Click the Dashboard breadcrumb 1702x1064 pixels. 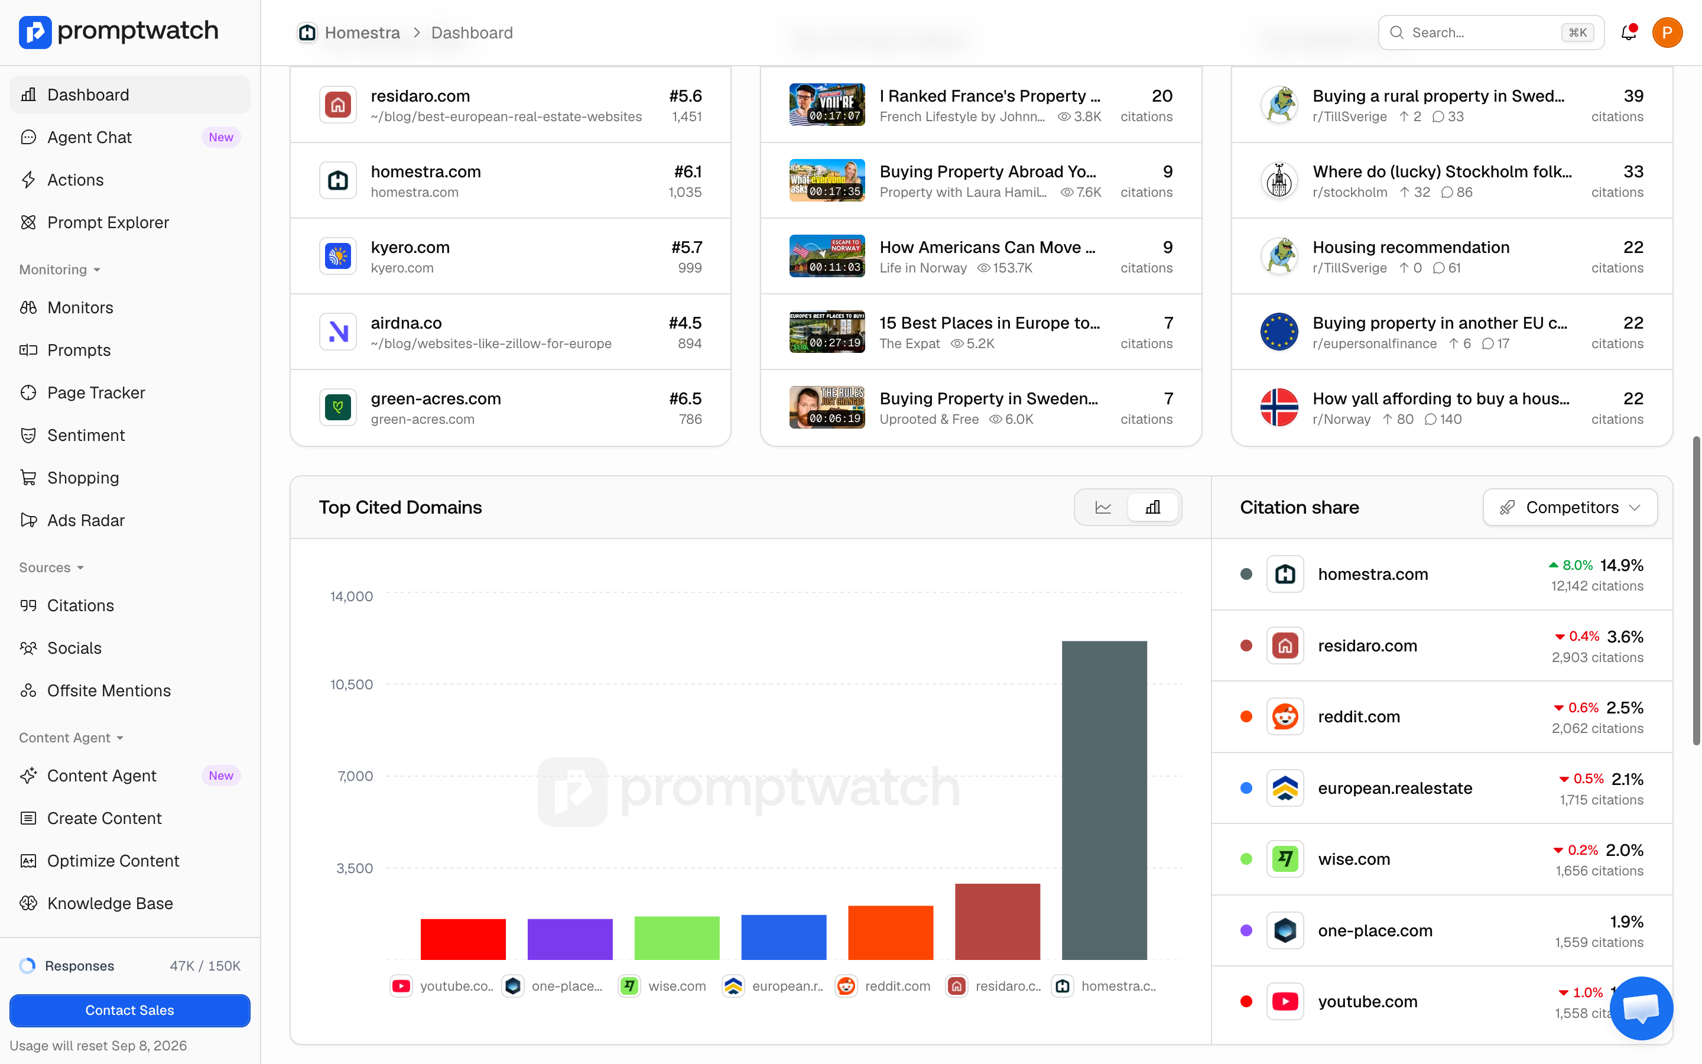(472, 33)
